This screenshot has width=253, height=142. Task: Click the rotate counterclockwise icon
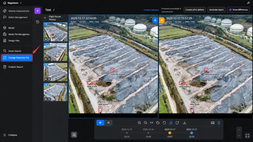tap(158, 123)
